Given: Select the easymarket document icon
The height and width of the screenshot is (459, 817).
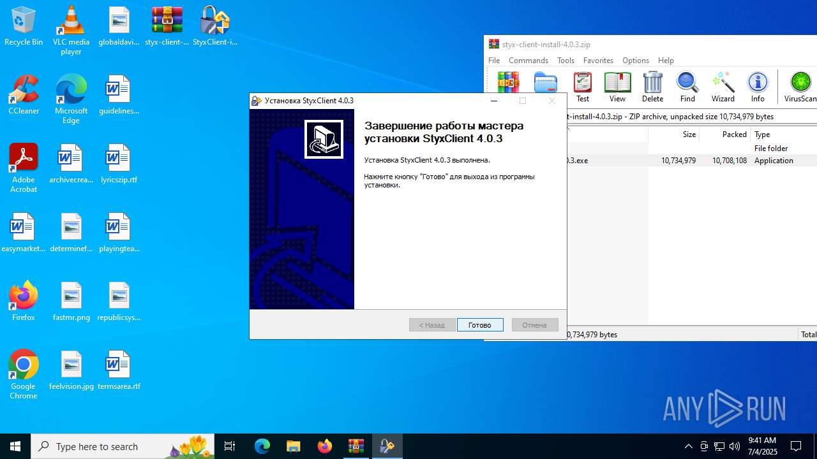Looking at the screenshot, I should point(24,233).
